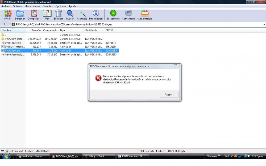Show hidden tray icons arrow

232,156
